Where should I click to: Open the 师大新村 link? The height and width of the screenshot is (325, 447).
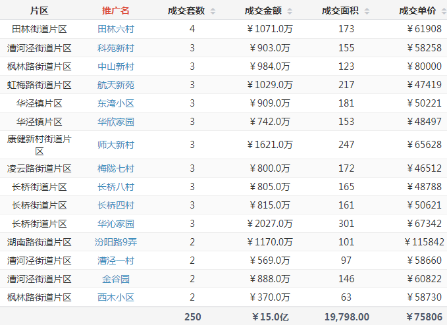click(116, 145)
